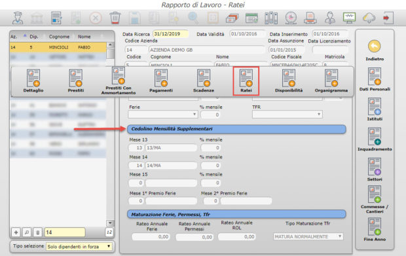Viewport: 406px width, 256px height.
Task: Open the archive binders toolbar icon
Action: click(x=271, y=18)
